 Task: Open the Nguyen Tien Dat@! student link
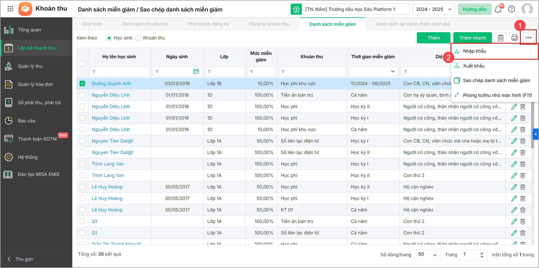(x=113, y=141)
